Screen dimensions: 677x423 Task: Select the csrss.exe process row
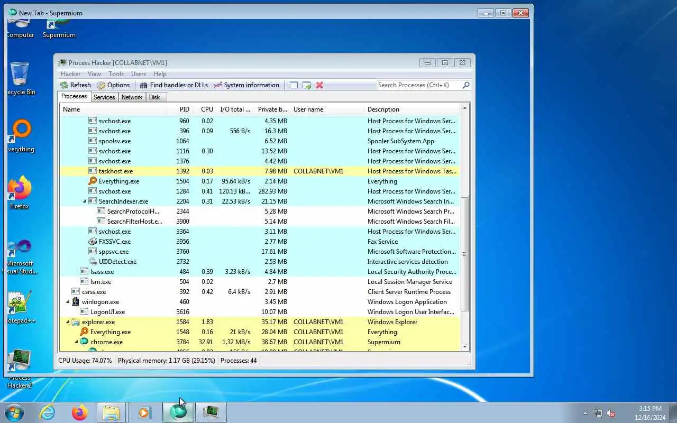pyautogui.click(x=260, y=292)
